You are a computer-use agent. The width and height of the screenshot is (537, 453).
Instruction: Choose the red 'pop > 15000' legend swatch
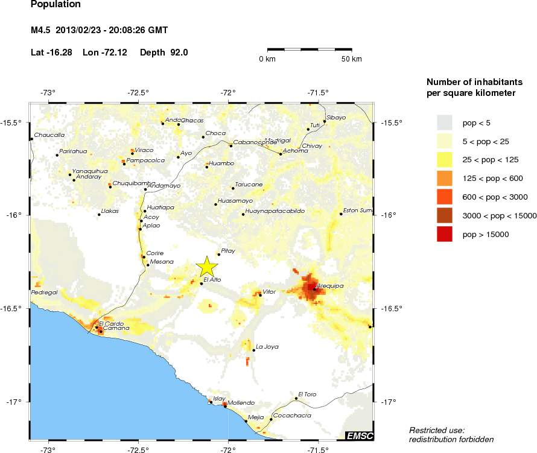pos(444,235)
